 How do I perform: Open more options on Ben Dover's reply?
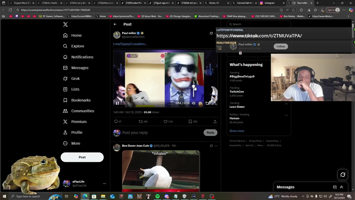pos(216,146)
